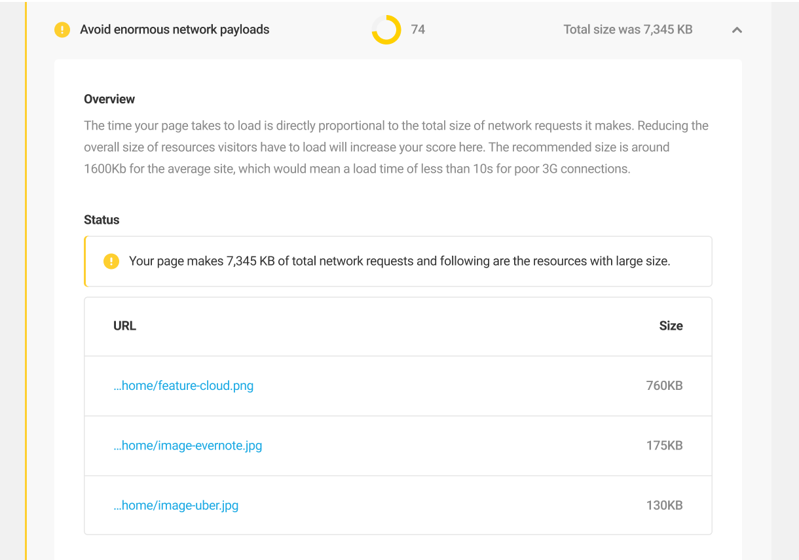Click the Status section heading
Image resolution: width=799 pixels, height=560 pixels.
[x=101, y=220]
